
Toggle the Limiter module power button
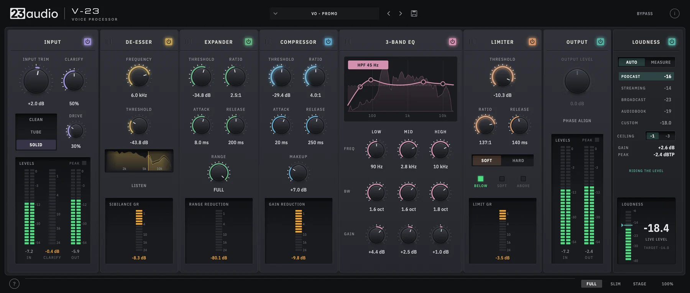[x=532, y=42]
